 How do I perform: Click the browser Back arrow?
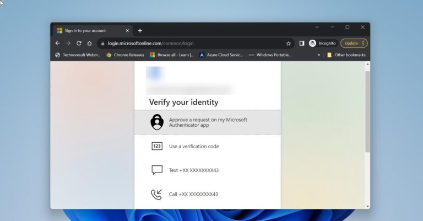(57, 43)
